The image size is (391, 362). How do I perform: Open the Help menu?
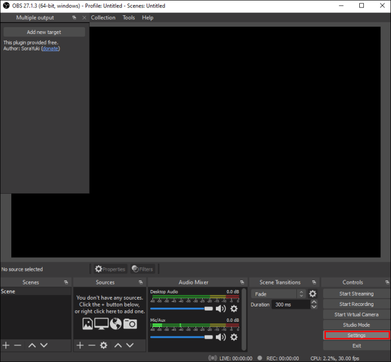pos(148,18)
